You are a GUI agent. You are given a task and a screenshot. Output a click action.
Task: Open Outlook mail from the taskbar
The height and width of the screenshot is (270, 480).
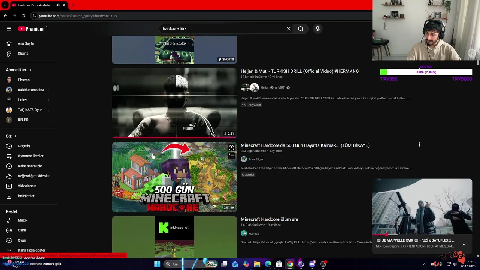pos(235,264)
